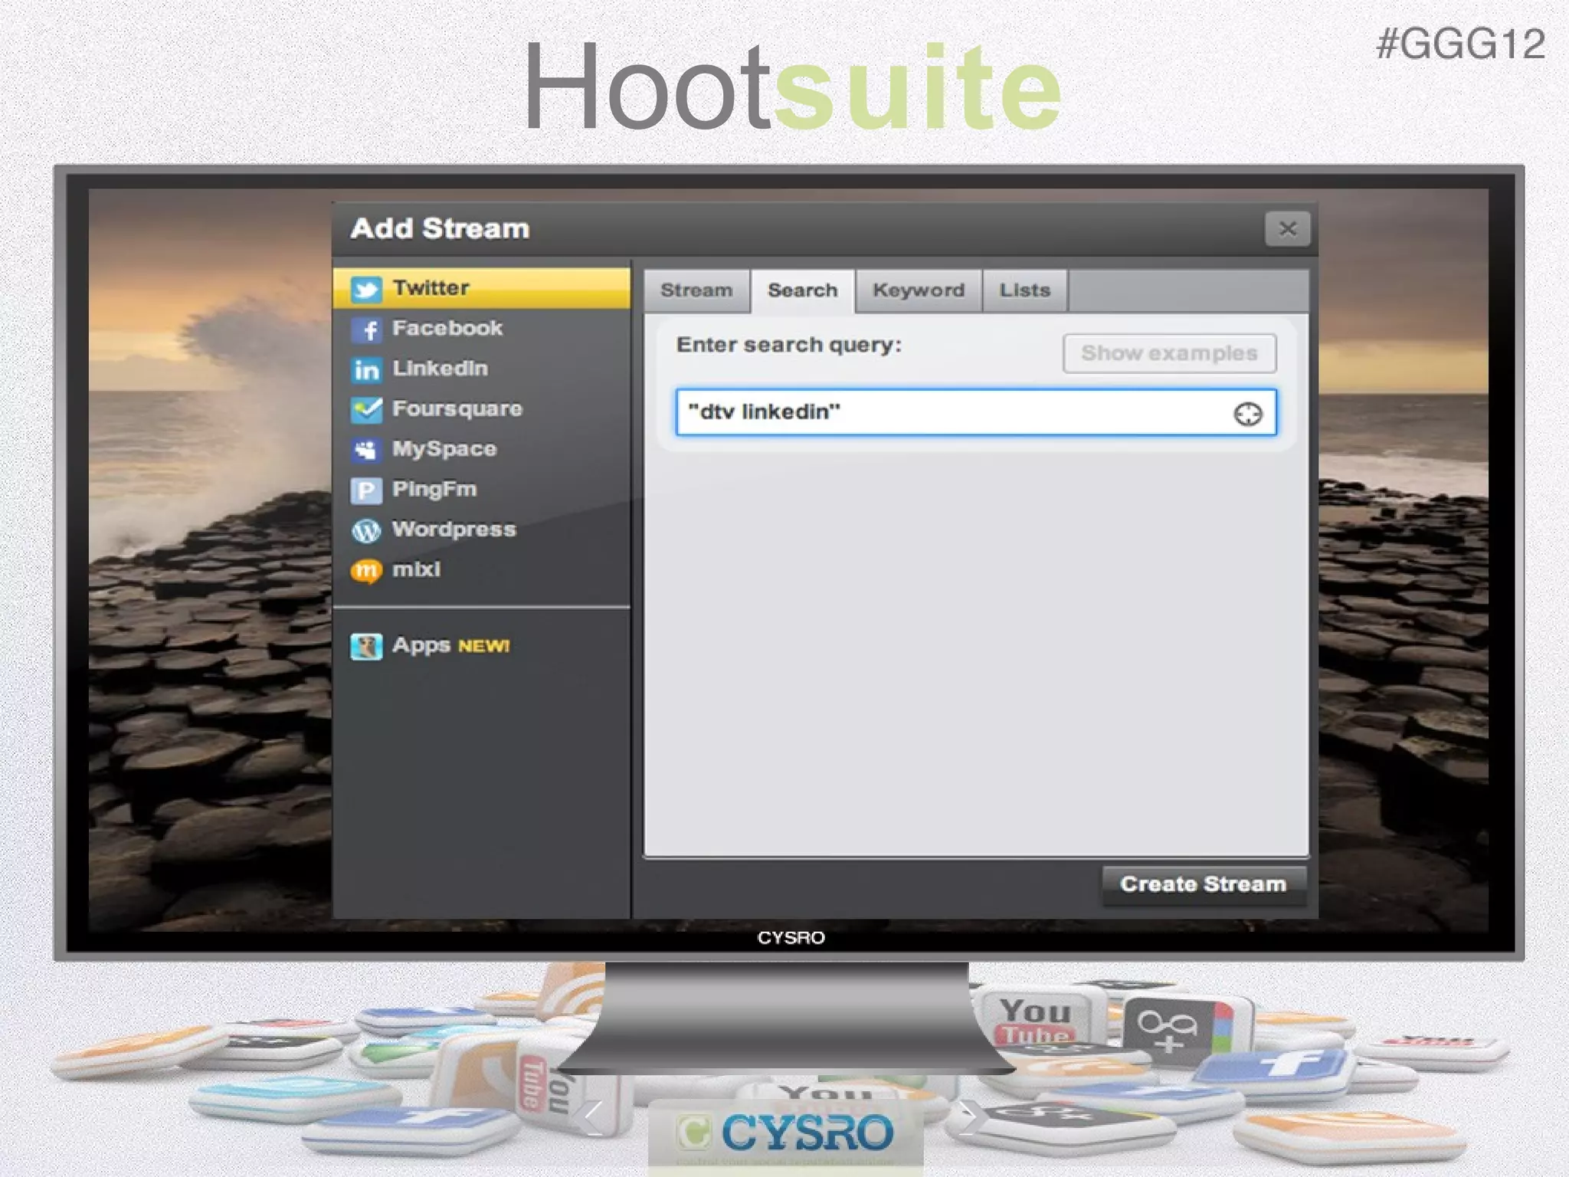The width and height of the screenshot is (1569, 1177).
Task: Switch to the Stream tab
Action: 696,290
